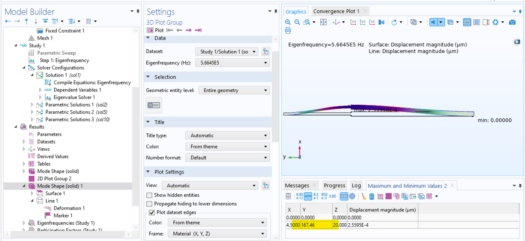Clear table using the broom icon
Screen dimensions: 525x241
coord(363,196)
